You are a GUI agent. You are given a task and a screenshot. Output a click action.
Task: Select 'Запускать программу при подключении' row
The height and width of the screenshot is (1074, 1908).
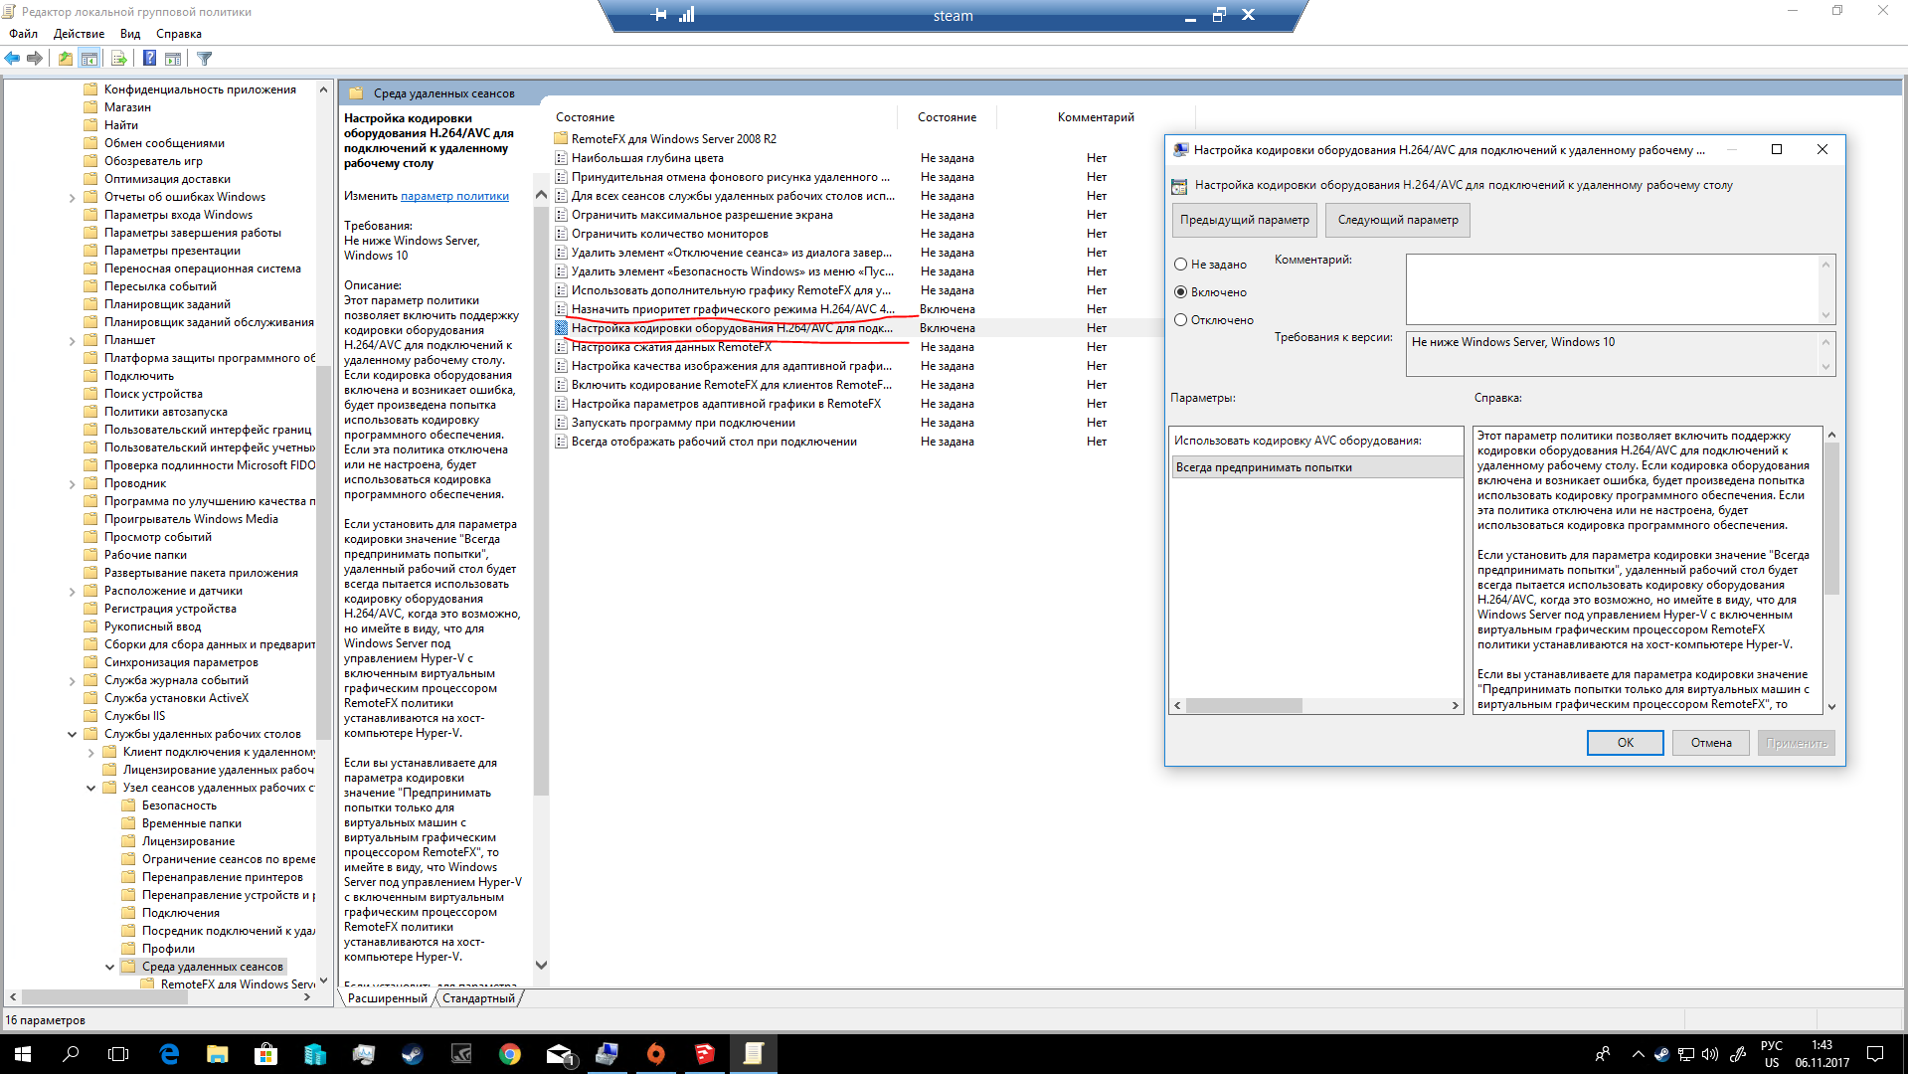tap(683, 423)
